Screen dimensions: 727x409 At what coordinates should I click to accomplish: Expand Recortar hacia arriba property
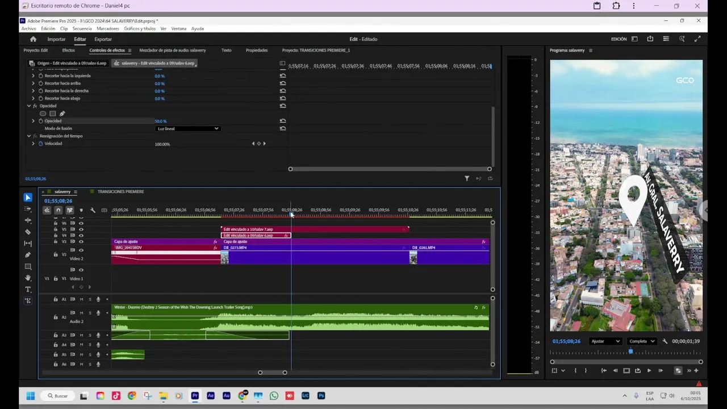33,83
